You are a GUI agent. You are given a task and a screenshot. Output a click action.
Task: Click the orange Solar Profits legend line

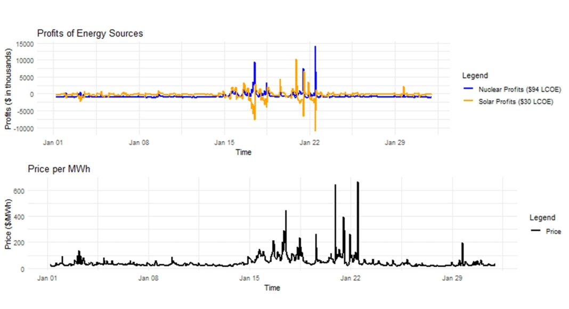pos(468,102)
